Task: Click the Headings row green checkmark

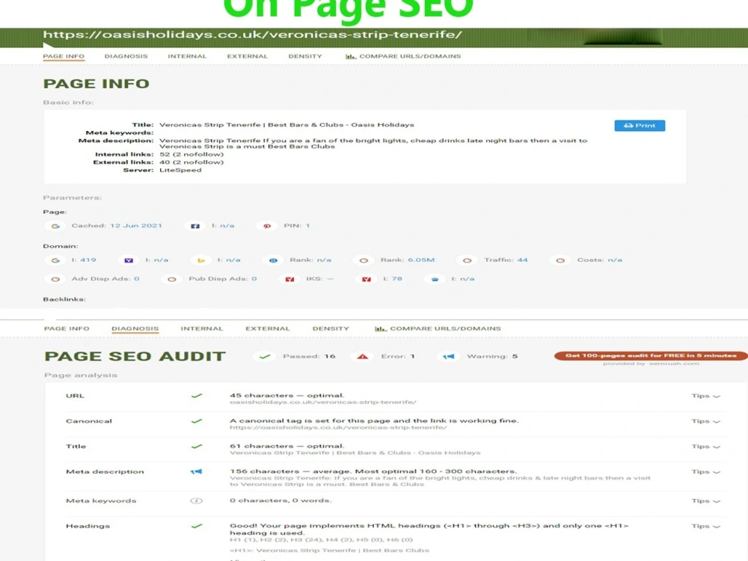Action: pyautogui.click(x=197, y=526)
